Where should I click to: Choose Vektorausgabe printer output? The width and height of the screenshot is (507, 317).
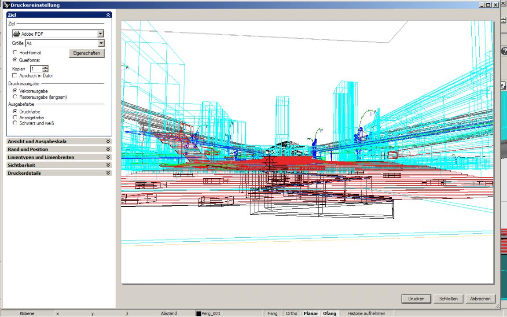click(15, 91)
